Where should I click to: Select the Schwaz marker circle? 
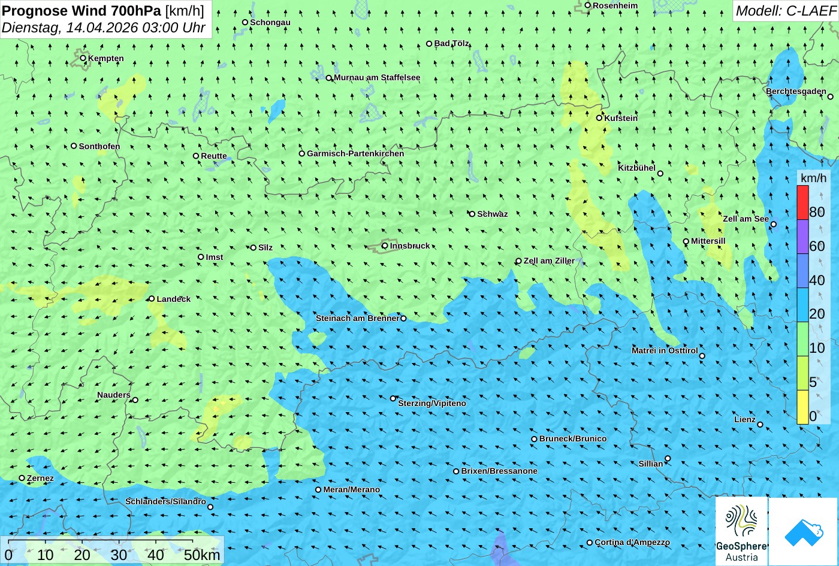(472, 214)
